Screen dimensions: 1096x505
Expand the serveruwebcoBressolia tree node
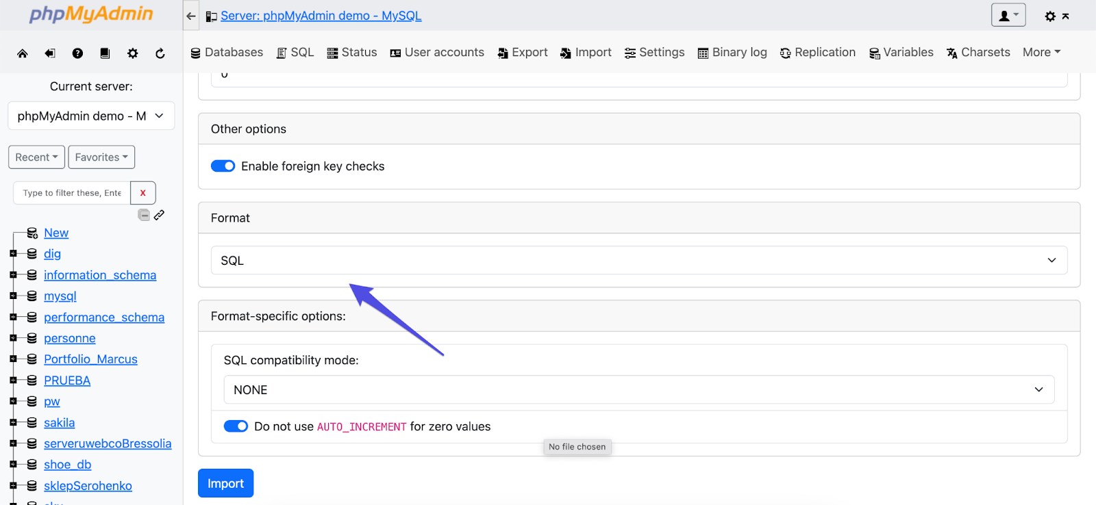pyautogui.click(x=13, y=443)
